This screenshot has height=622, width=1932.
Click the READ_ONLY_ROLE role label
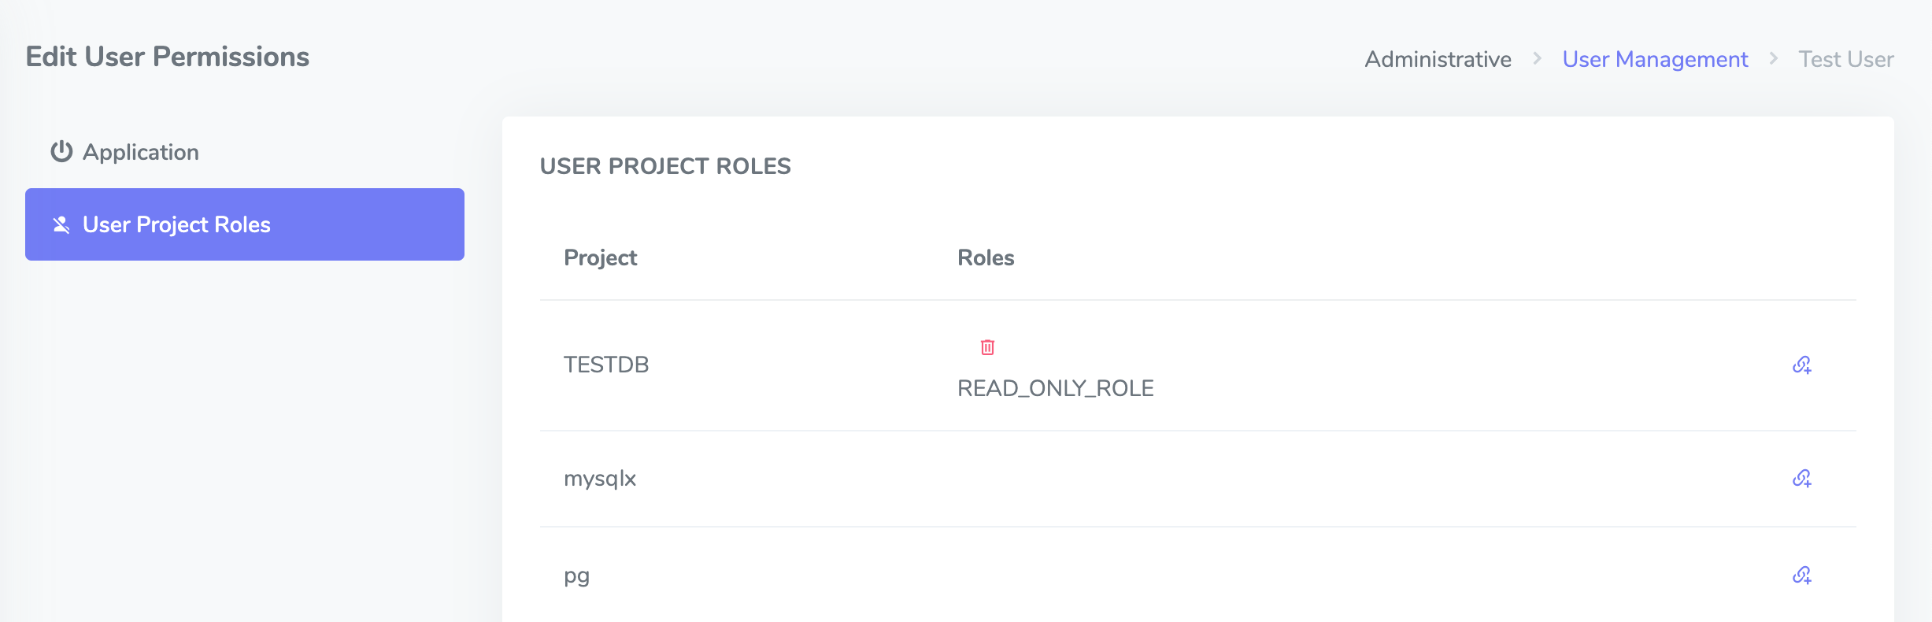[x=1055, y=388]
